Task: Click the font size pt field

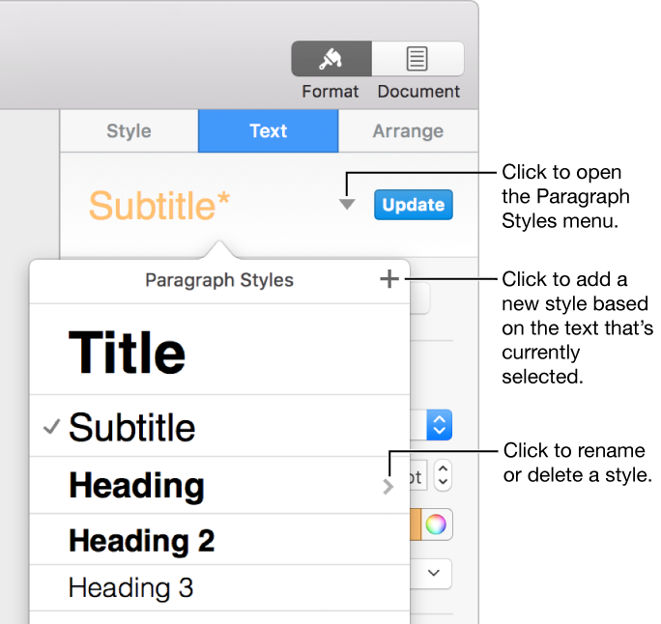Action: click(418, 476)
